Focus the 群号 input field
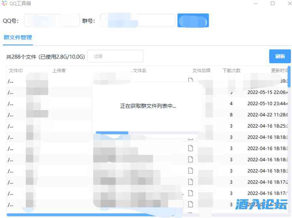Viewport: 292px width, 218px height. click(137, 20)
